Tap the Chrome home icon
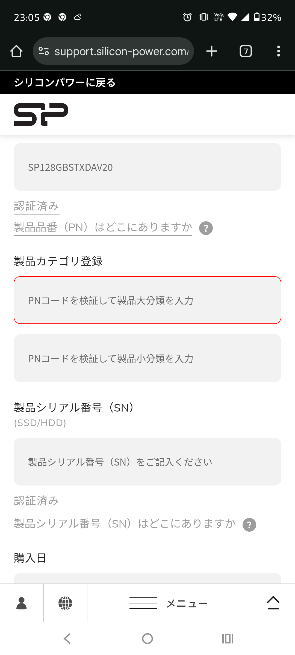This screenshot has height=655, width=295. (16, 51)
